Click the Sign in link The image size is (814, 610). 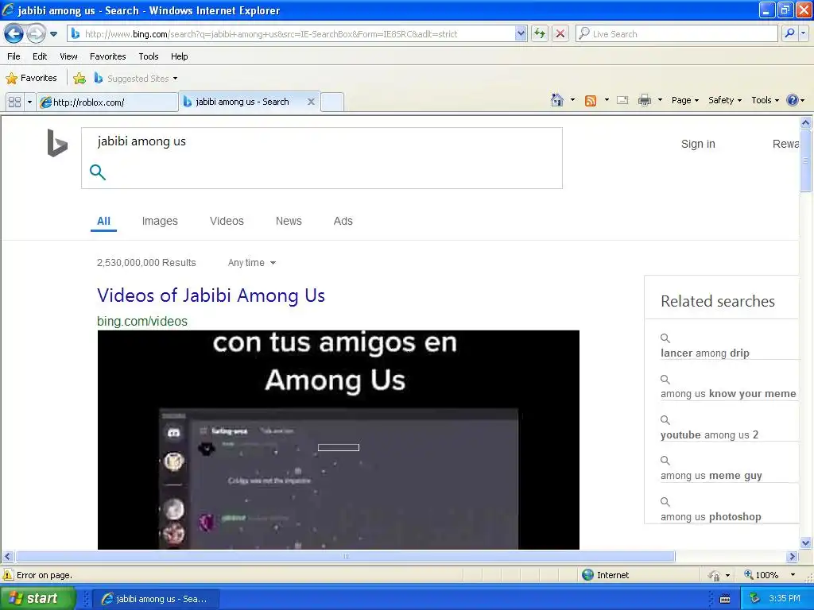click(698, 144)
